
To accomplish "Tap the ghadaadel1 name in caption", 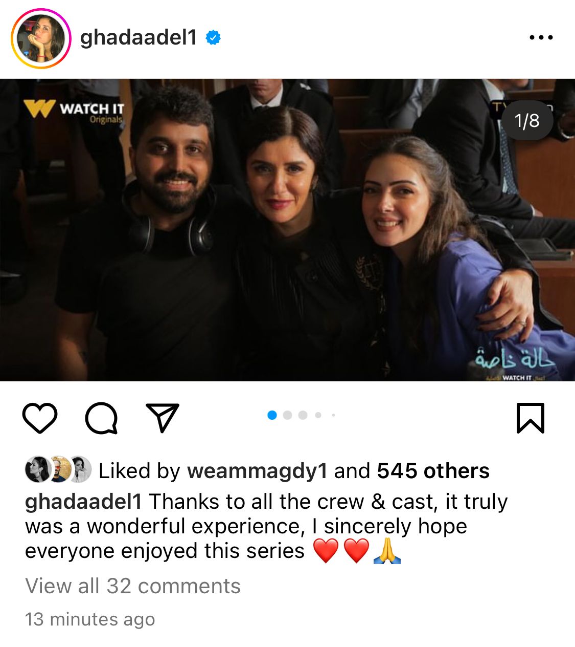I will tap(83, 502).
